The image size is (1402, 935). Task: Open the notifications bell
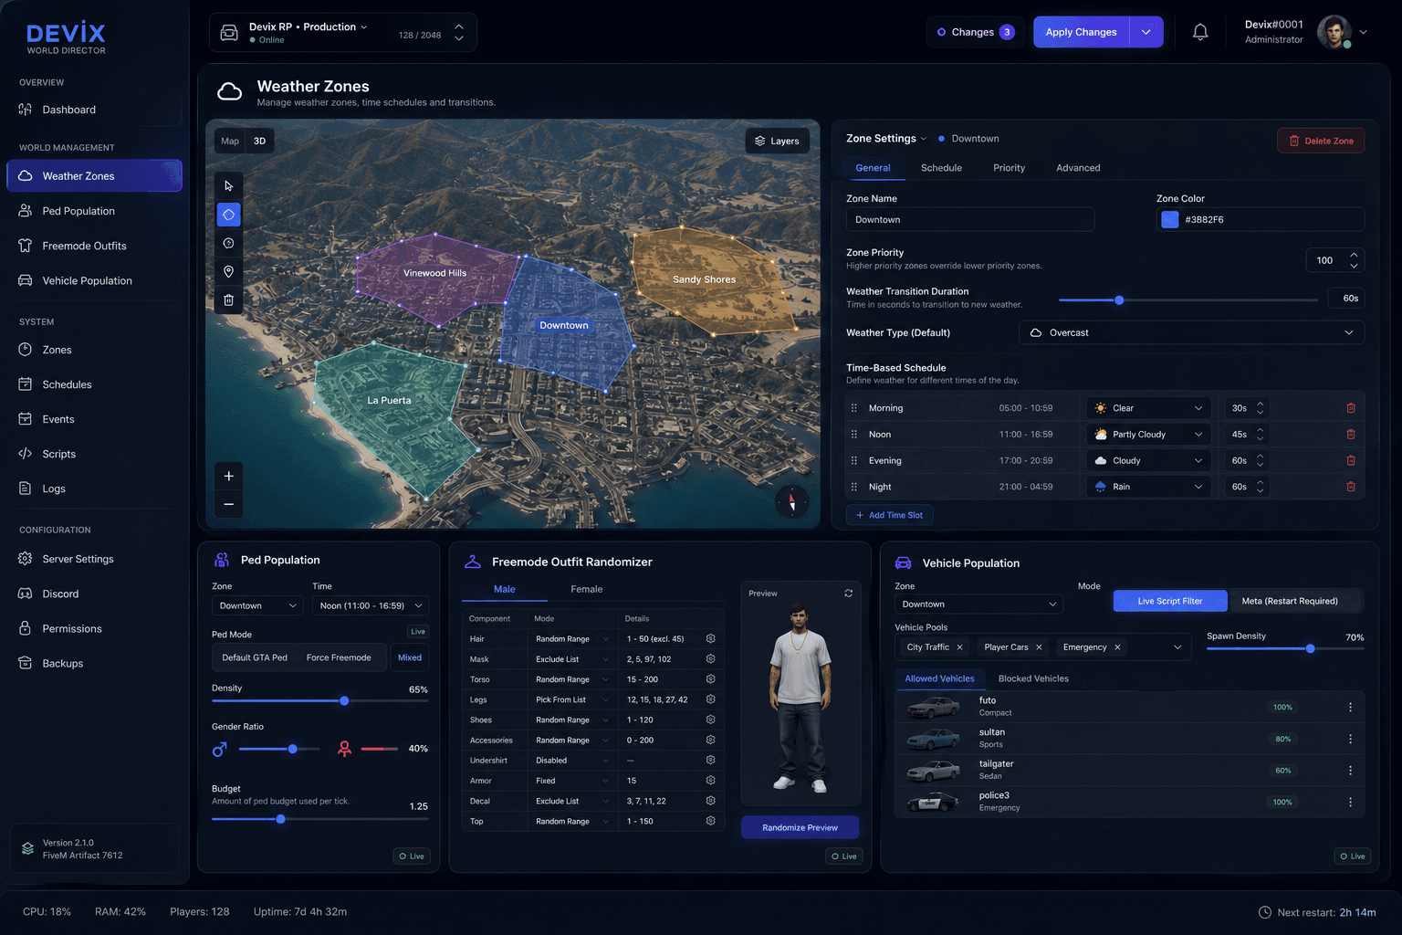point(1200,32)
